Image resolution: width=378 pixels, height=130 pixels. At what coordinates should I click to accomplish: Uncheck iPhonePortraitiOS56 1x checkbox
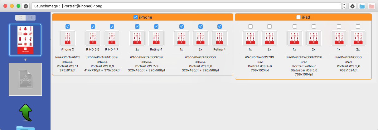(x=182, y=26)
